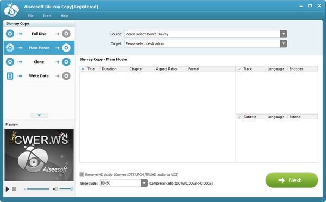Expand more copy modes with down arrow
The width and height of the screenshot is (326, 202).
[39, 115]
